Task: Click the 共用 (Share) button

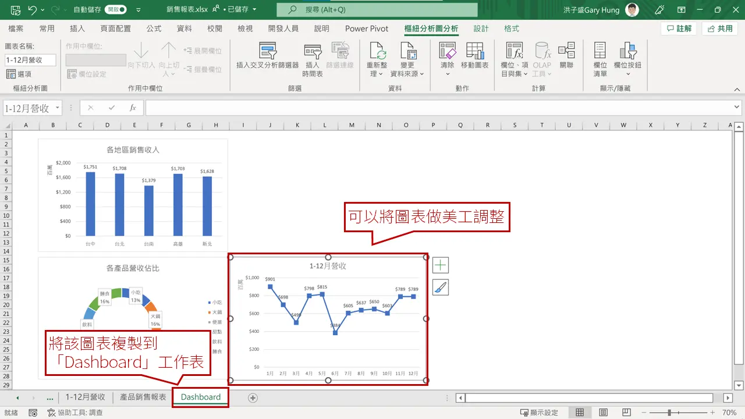Action: click(x=719, y=29)
